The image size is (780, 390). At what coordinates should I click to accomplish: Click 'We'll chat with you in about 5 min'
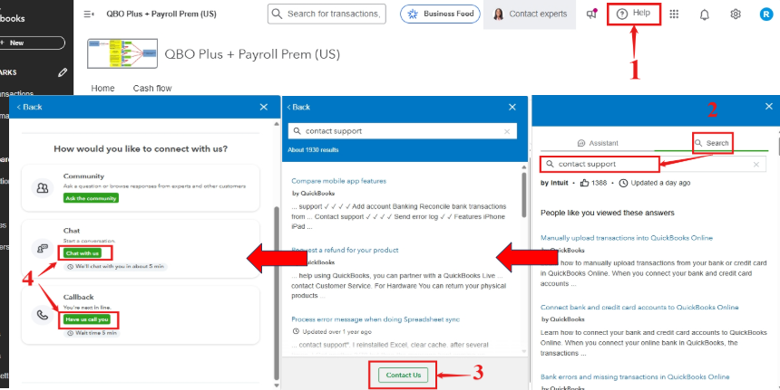120,266
